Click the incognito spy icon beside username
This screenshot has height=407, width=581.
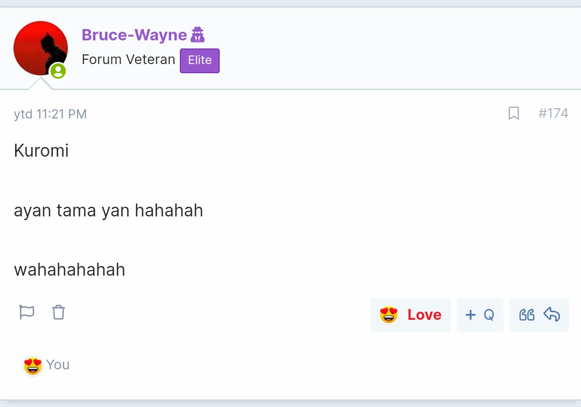point(198,35)
